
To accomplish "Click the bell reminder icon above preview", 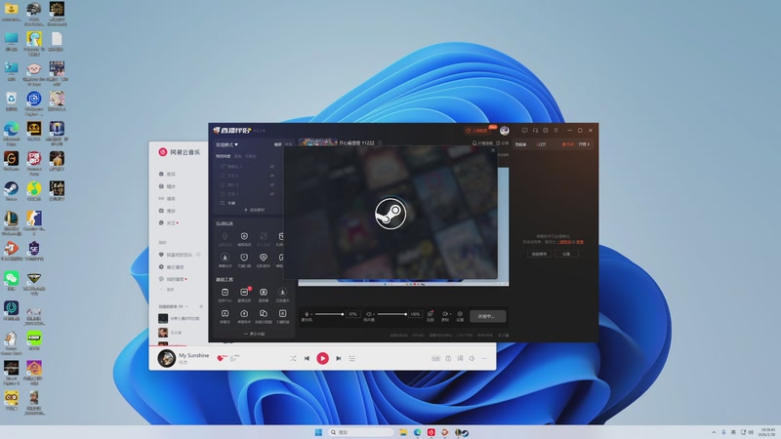I will [x=474, y=142].
